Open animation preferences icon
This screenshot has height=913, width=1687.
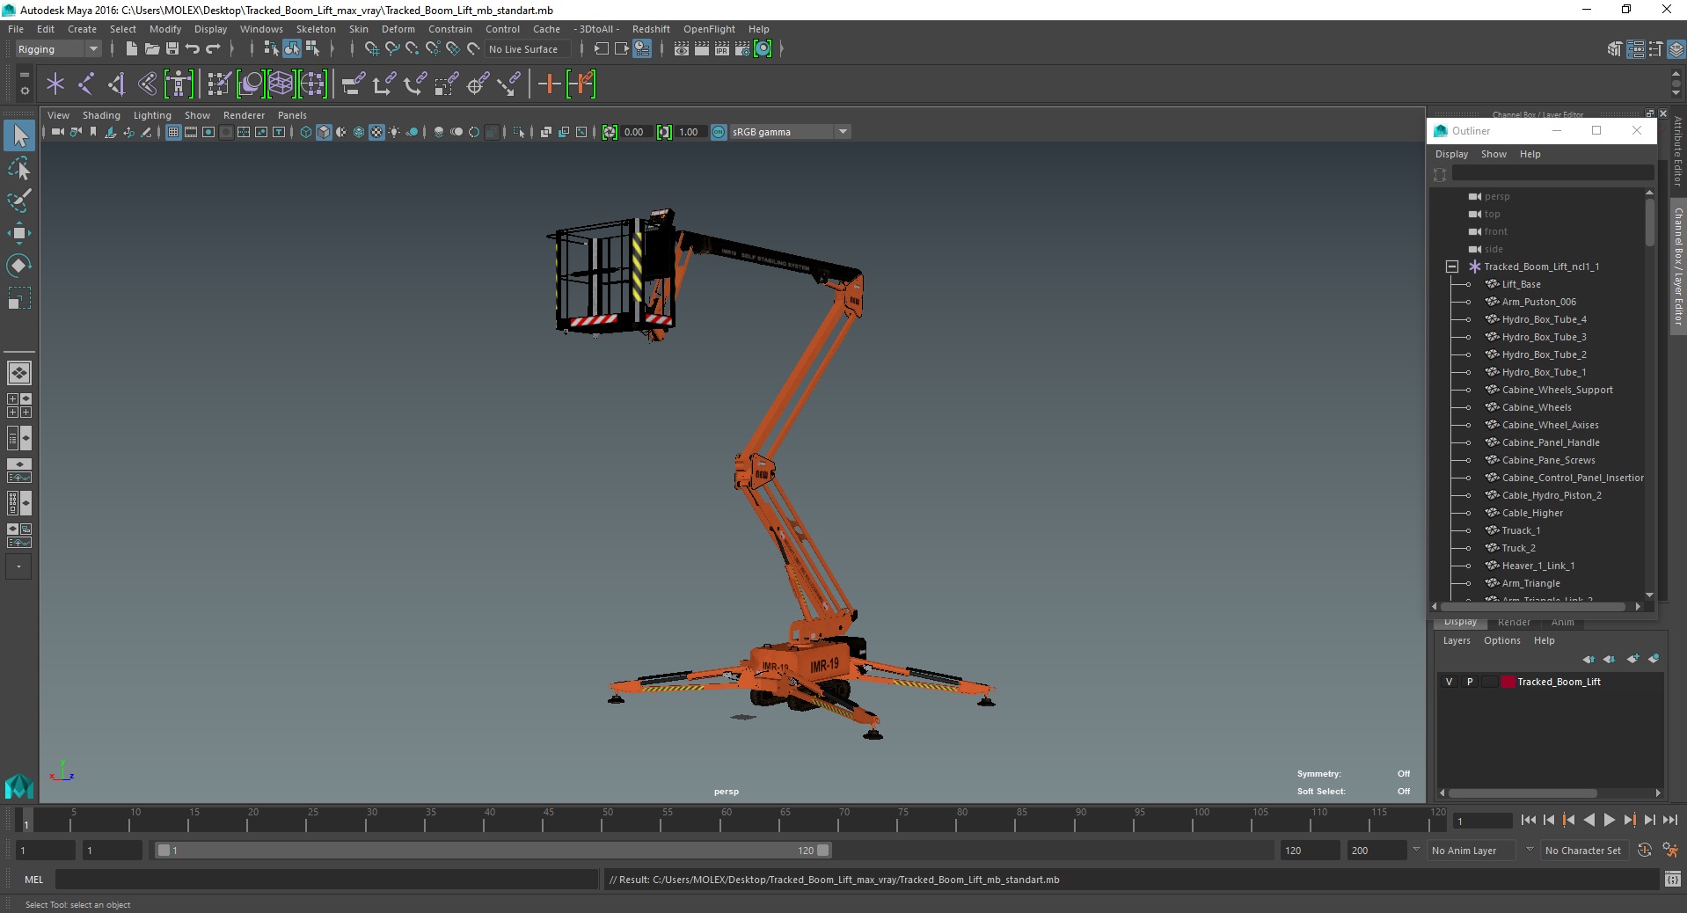[1669, 851]
